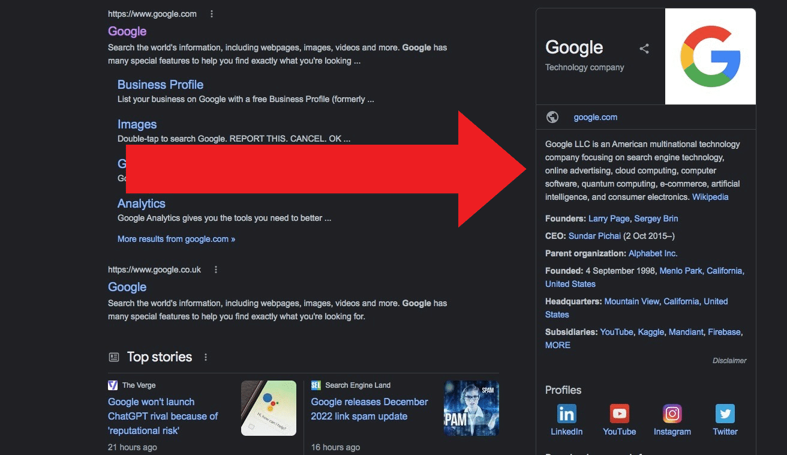Click the globe icon next to google.com

pos(552,117)
